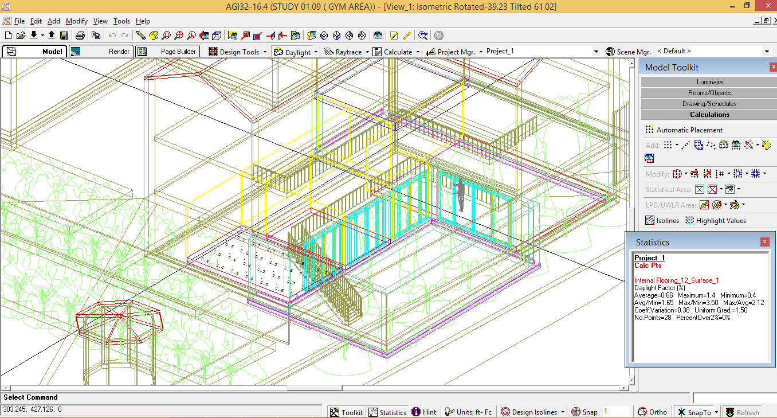Click the Rooms/Objects button
The width and height of the screenshot is (777, 418).
click(x=709, y=92)
